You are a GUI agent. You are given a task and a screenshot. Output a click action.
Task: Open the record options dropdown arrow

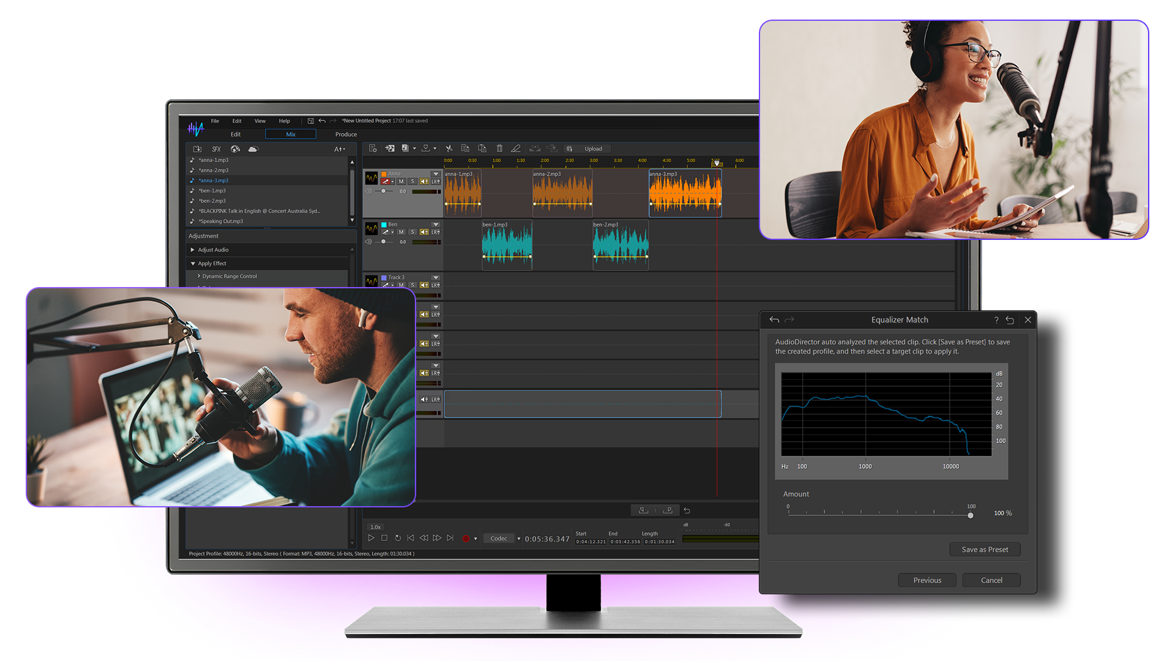tap(476, 539)
